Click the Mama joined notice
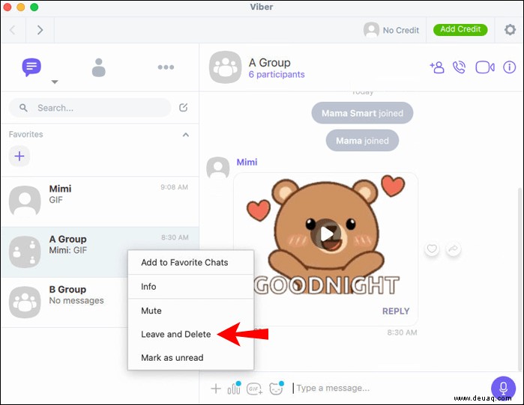The image size is (524, 405). (x=362, y=141)
